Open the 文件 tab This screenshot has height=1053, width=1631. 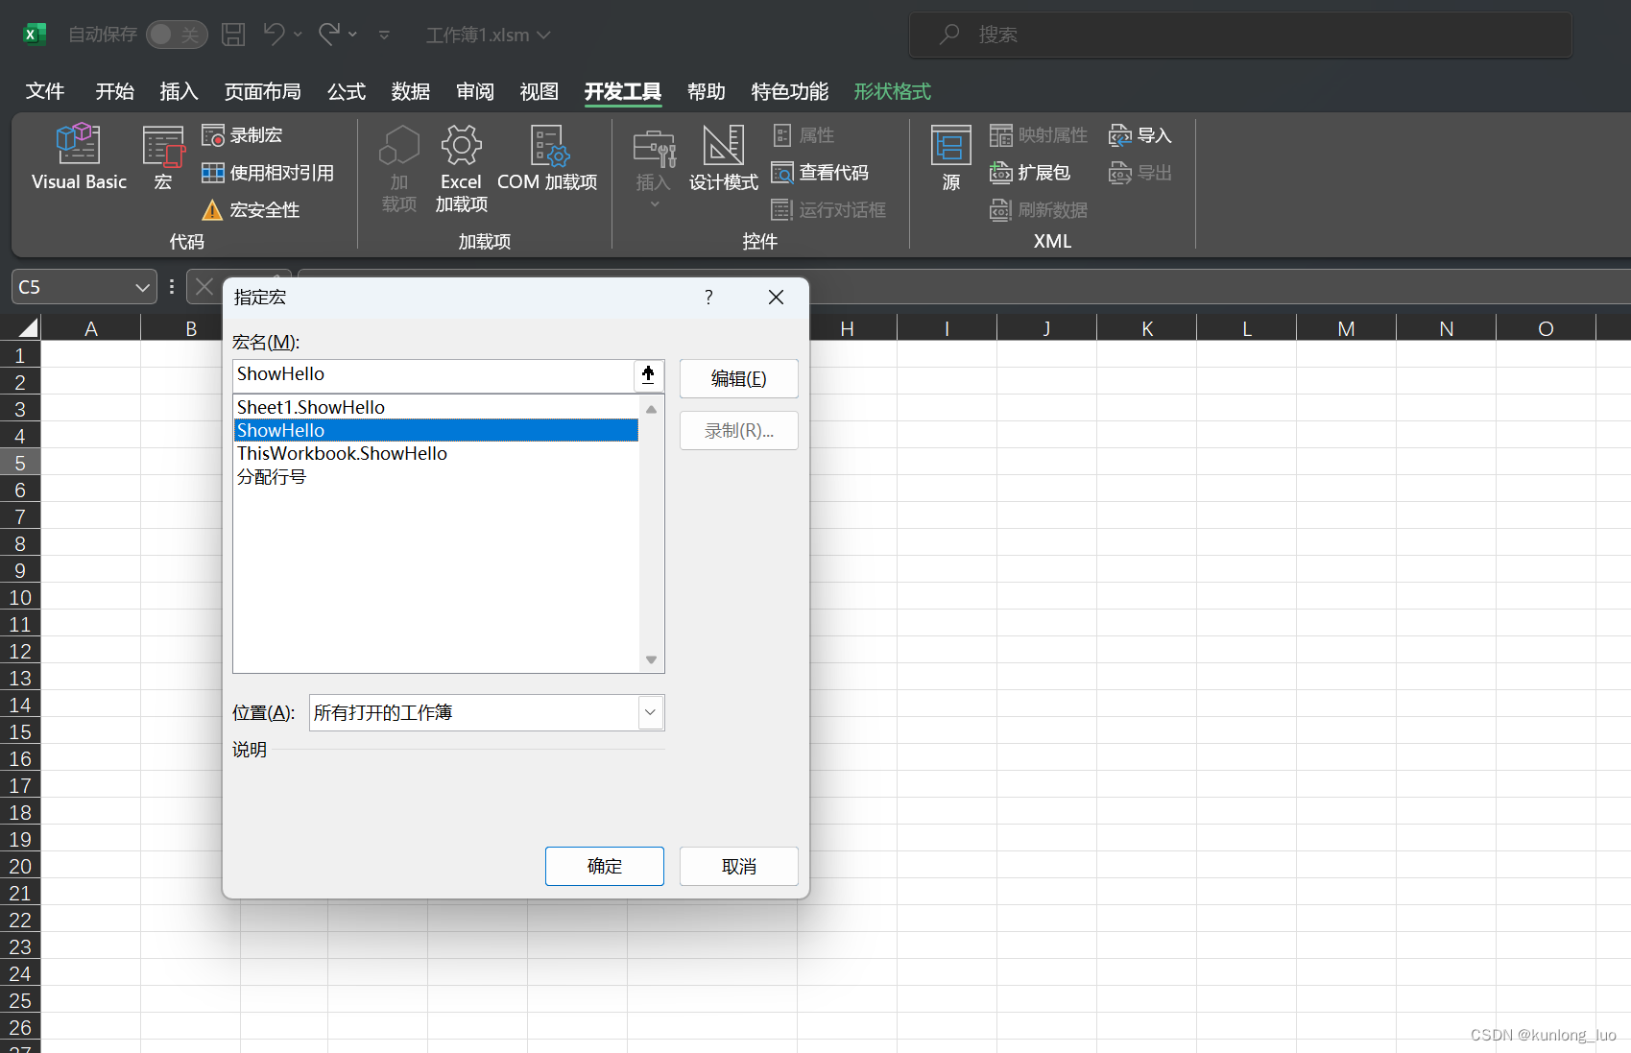click(45, 91)
